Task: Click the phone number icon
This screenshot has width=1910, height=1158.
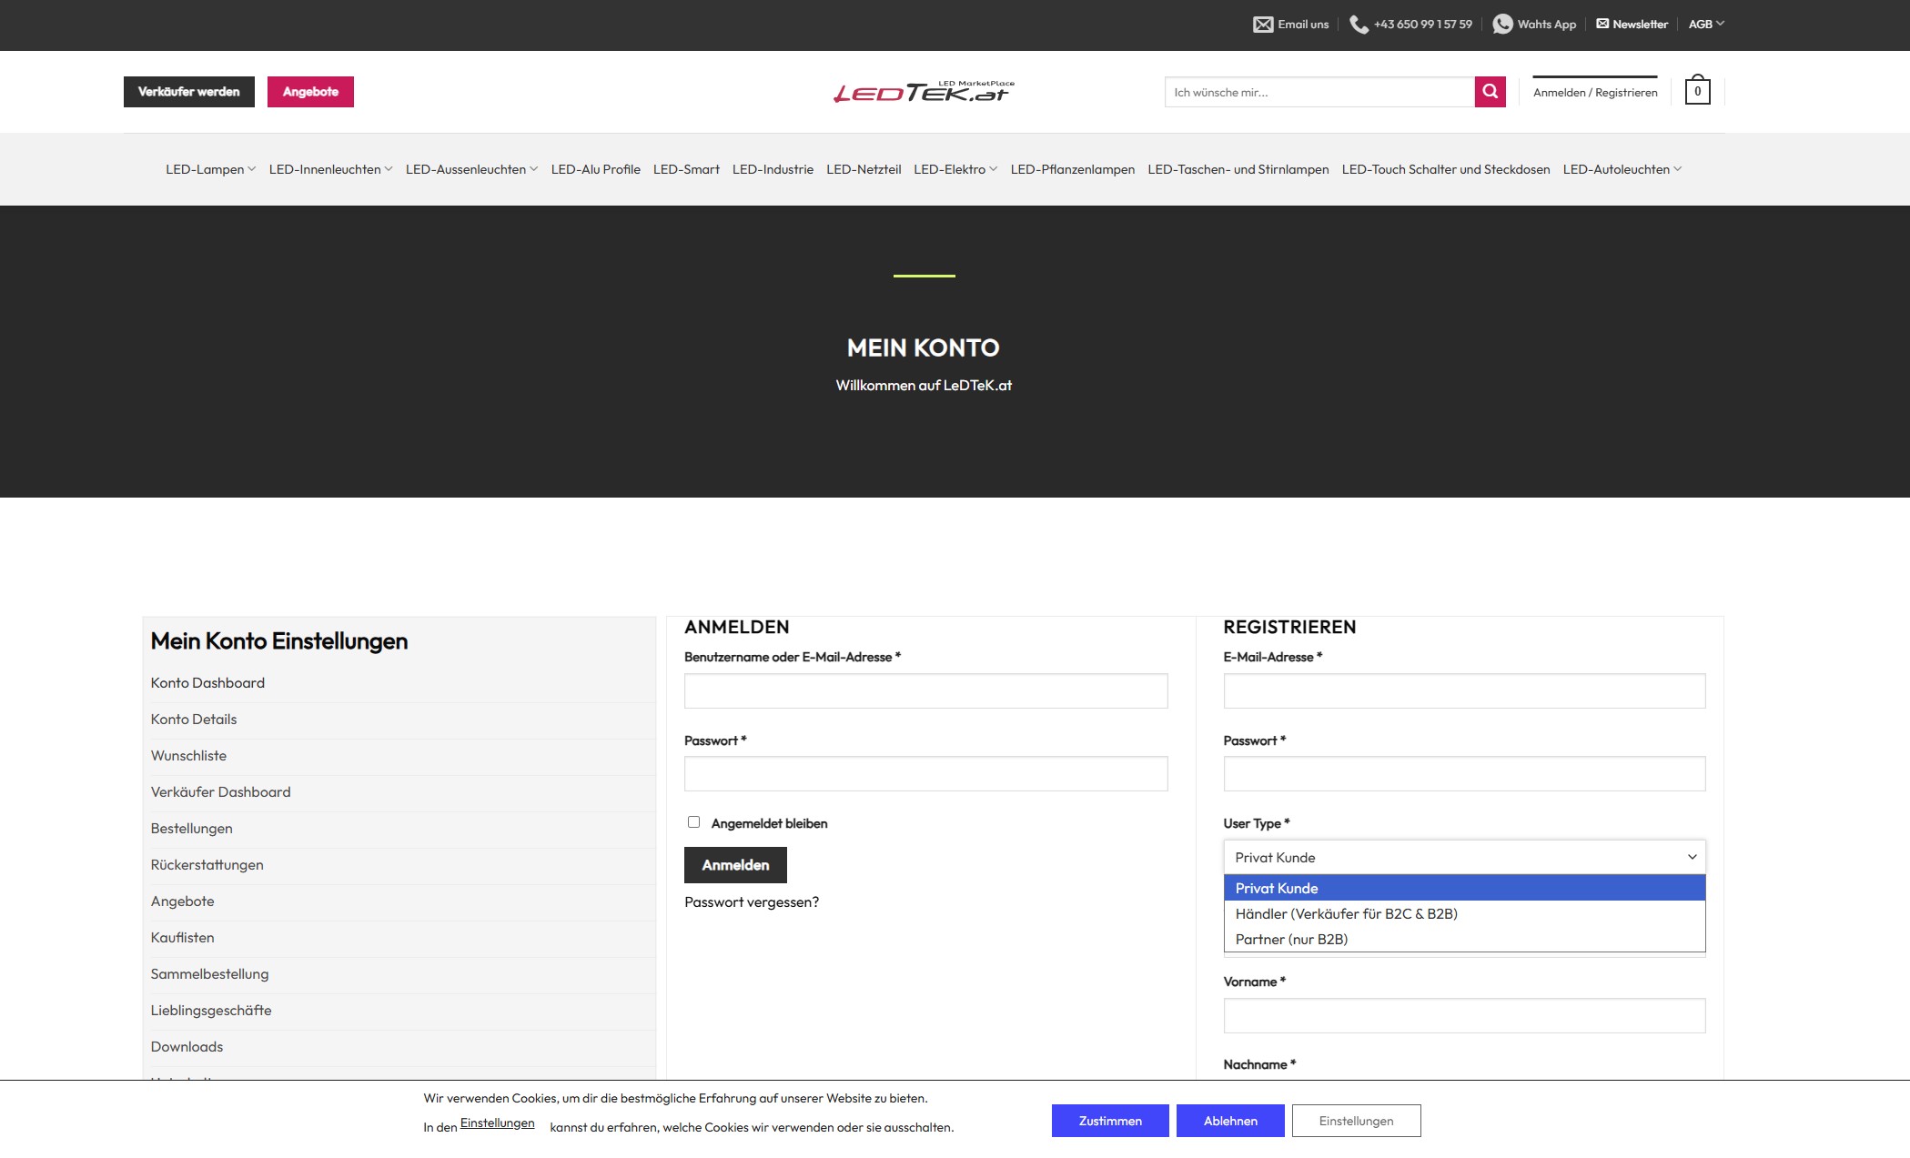Action: click(x=1358, y=25)
